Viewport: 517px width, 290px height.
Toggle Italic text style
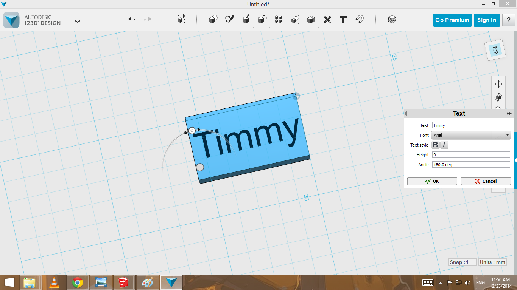pyautogui.click(x=444, y=145)
